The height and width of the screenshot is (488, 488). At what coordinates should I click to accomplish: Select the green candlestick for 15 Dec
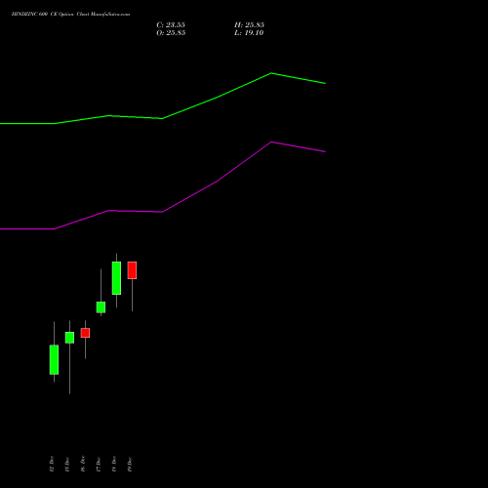point(69,338)
